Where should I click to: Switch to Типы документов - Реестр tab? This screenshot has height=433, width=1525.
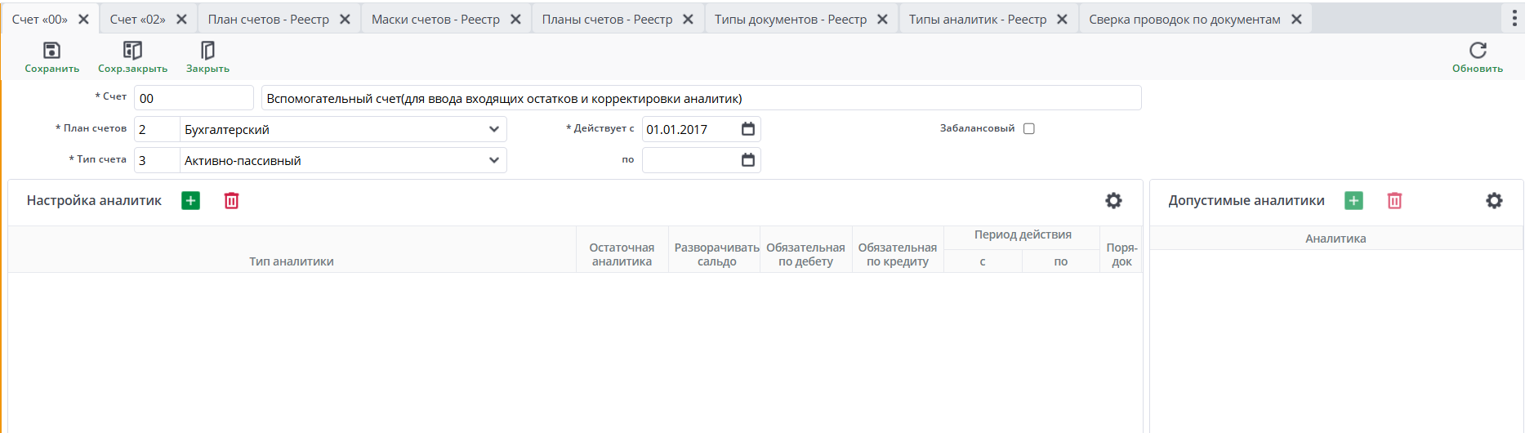click(x=790, y=20)
